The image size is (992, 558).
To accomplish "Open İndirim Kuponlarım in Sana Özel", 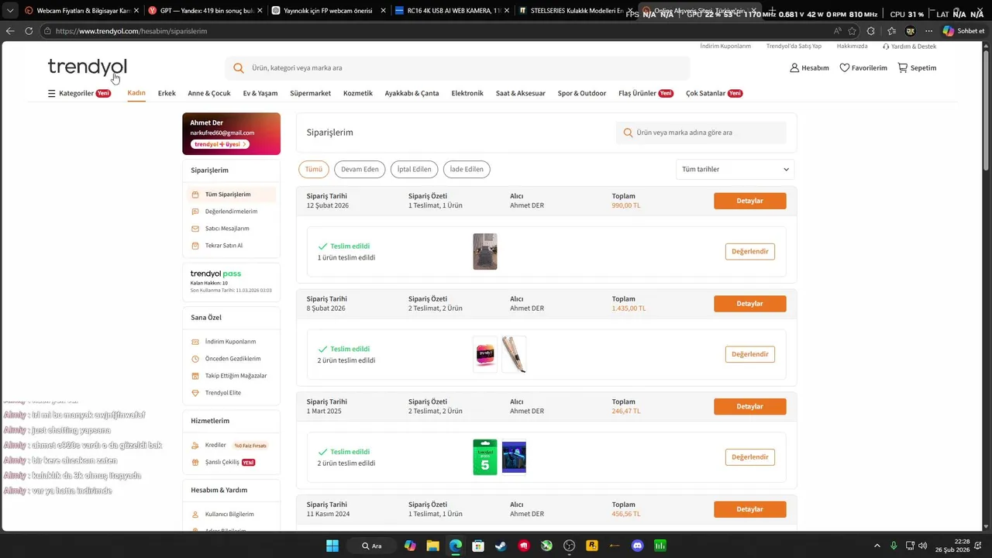I will pyautogui.click(x=231, y=342).
